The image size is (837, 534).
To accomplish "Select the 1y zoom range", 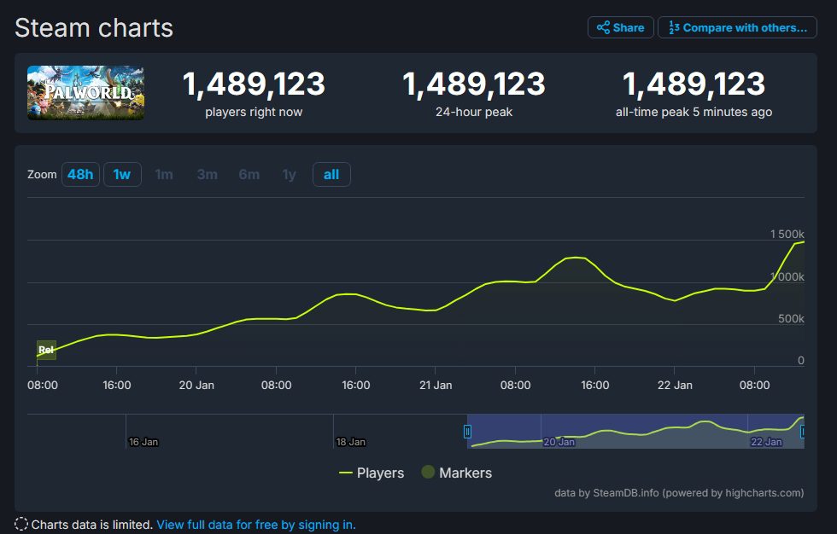I will (x=289, y=174).
